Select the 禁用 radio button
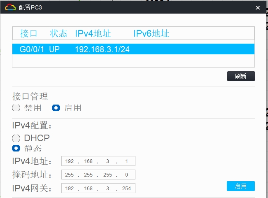The height and width of the screenshot is (198, 268). click(16, 108)
